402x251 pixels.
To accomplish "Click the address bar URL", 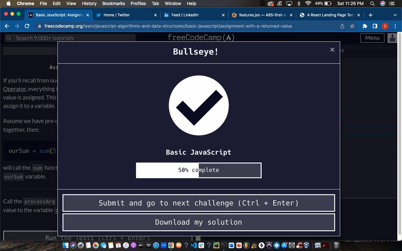I will point(168,26).
